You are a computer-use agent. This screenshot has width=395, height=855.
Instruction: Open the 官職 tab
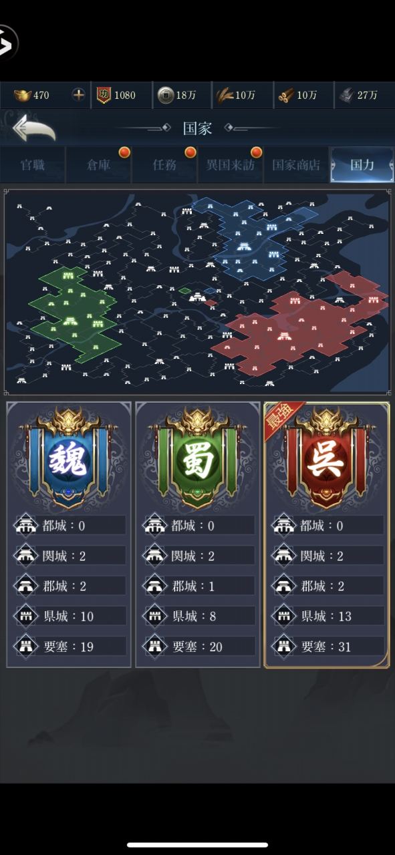(33, 165)
